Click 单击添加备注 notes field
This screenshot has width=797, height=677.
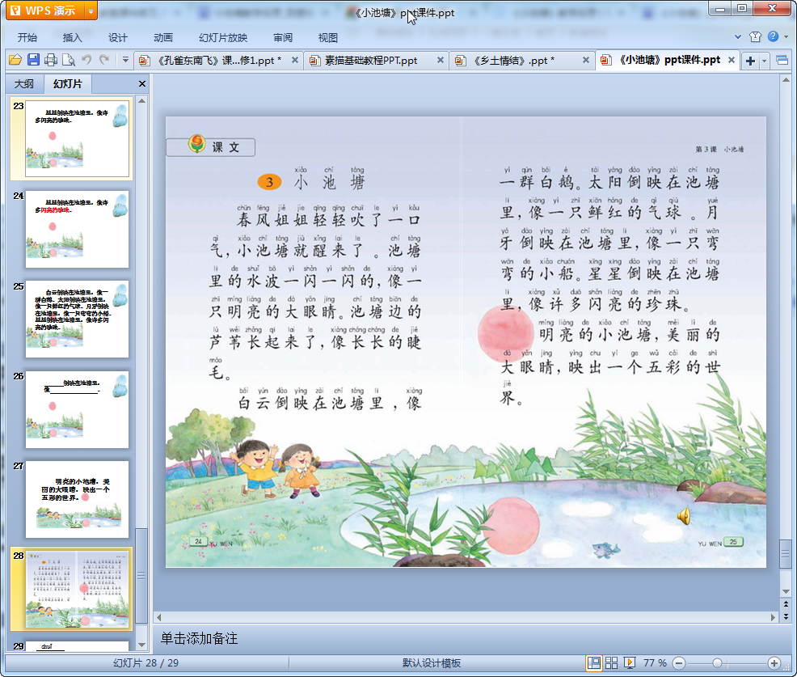[x=199, y=638]
